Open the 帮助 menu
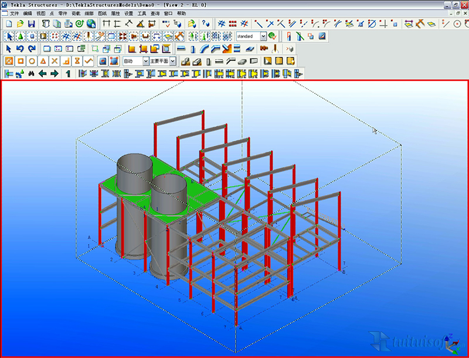469x358 pixels. 181,13
